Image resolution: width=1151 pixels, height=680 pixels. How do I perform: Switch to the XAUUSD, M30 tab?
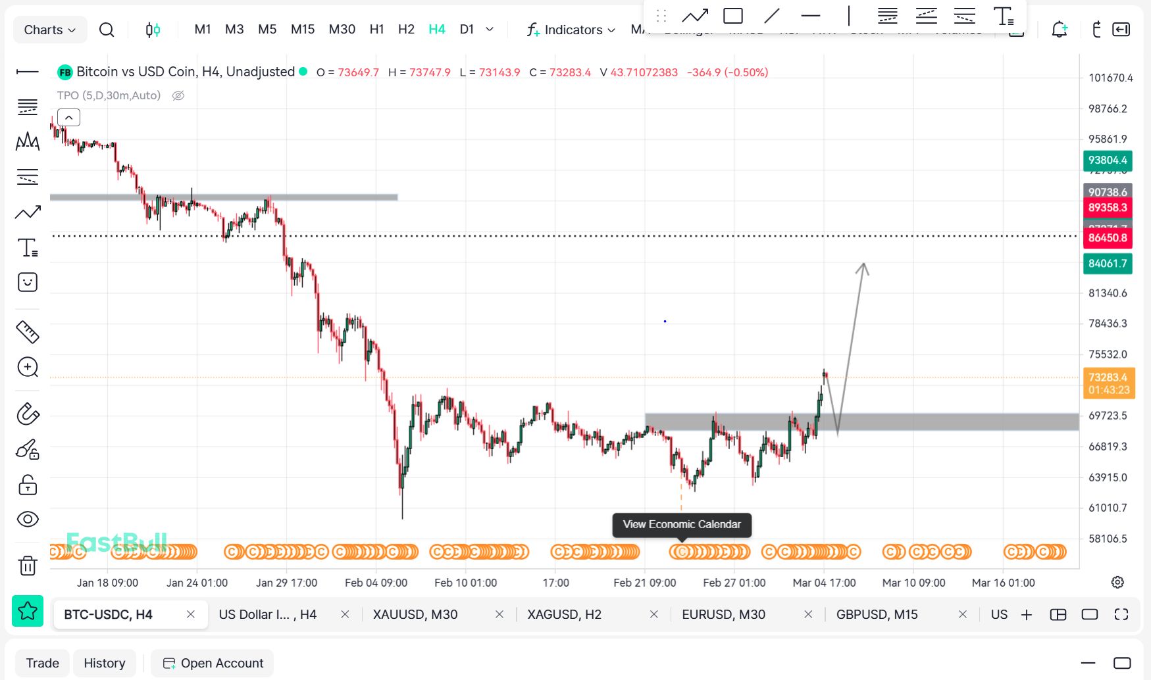click(415, 614)
